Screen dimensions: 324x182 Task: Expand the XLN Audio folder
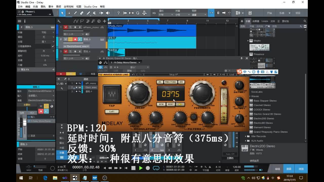(x=246, y=141)
